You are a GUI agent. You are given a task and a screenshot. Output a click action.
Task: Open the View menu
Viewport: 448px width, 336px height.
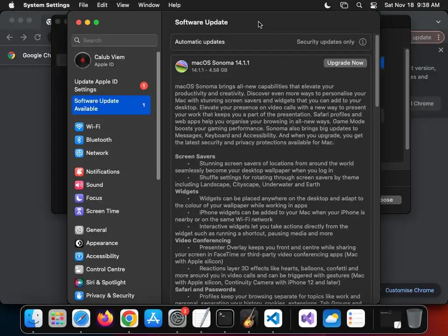coord(122,5)
